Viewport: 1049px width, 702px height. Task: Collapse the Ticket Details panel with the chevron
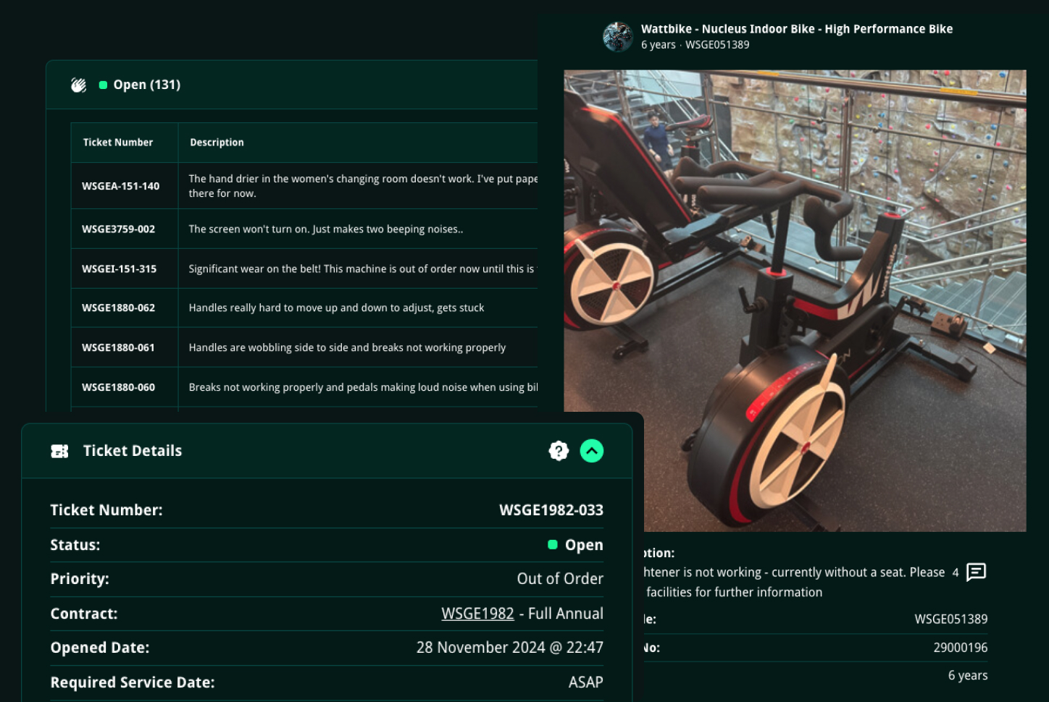pyautogui.click(x=592, y=451)
